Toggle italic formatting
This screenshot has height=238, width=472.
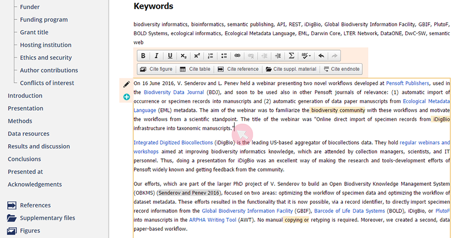(x=157, y=56)
